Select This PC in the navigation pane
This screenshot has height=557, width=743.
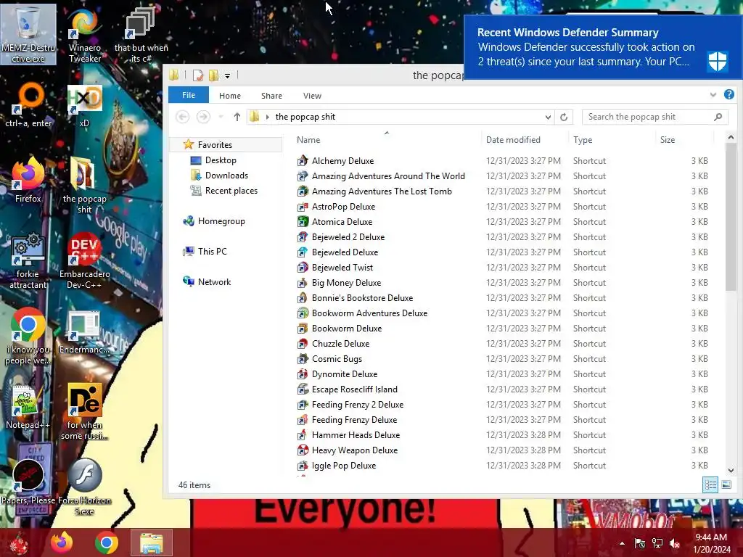point(213,252)
